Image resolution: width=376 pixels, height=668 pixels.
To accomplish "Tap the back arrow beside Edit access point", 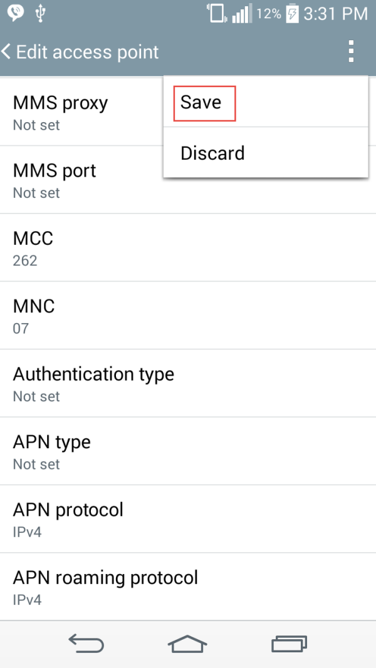I will (x=8, y=52).
